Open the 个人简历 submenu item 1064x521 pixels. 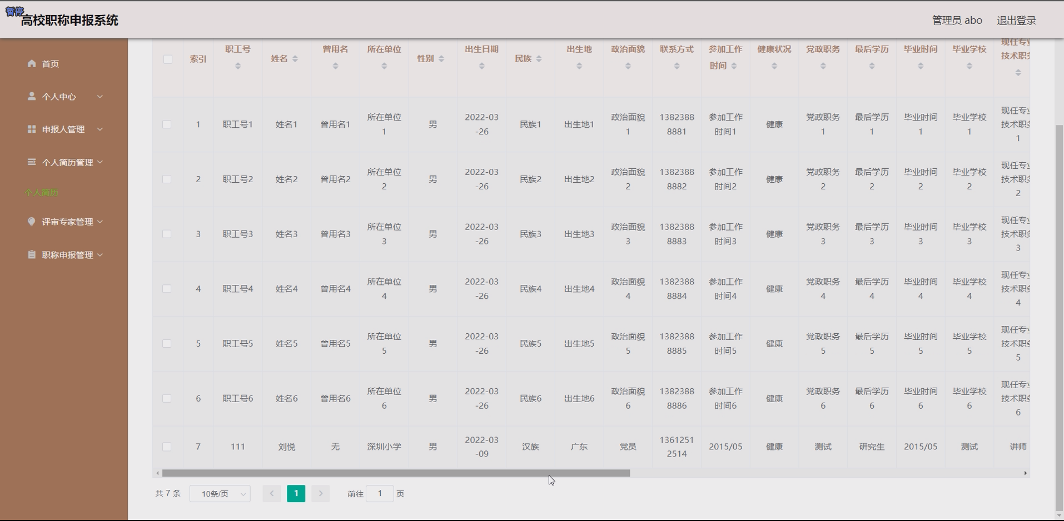click(x=41, y=192)
